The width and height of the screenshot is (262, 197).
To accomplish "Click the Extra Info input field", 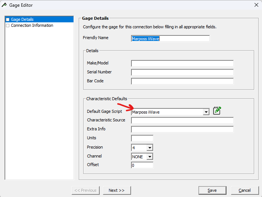I will 182,129.
